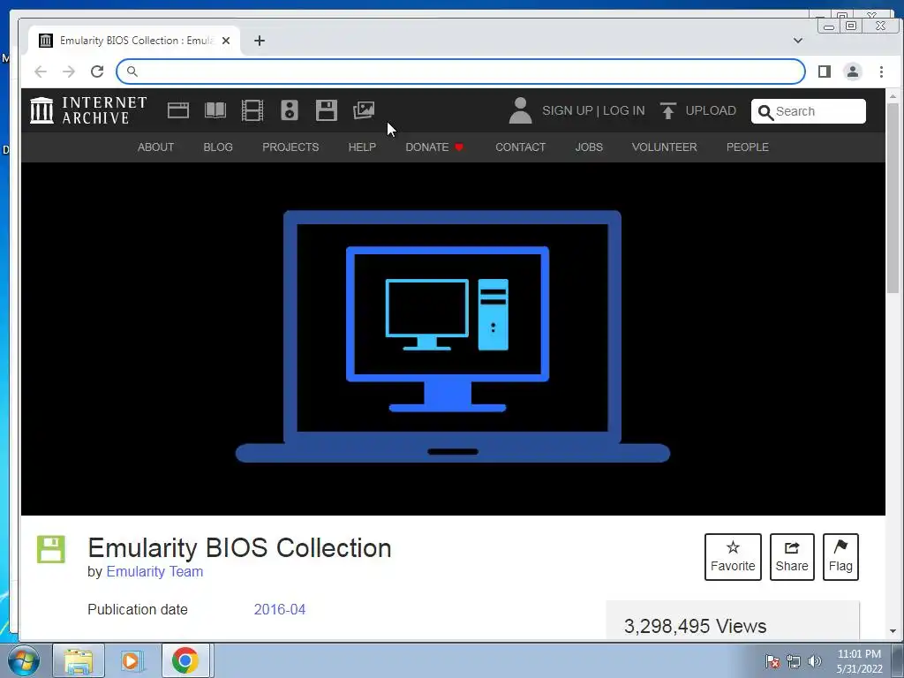Image resolution: width=904 pixels, height=678 pixels.
Task: Click the SIGN UP link
Action: tap(568, 110)
